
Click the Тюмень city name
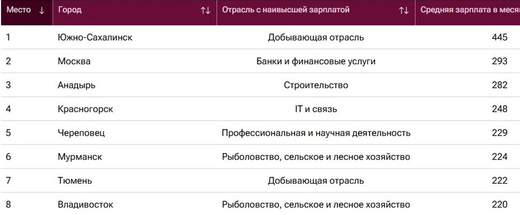tap(74, 181)
